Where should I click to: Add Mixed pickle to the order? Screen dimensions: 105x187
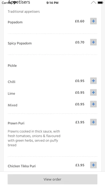click(x=93, y=104)
